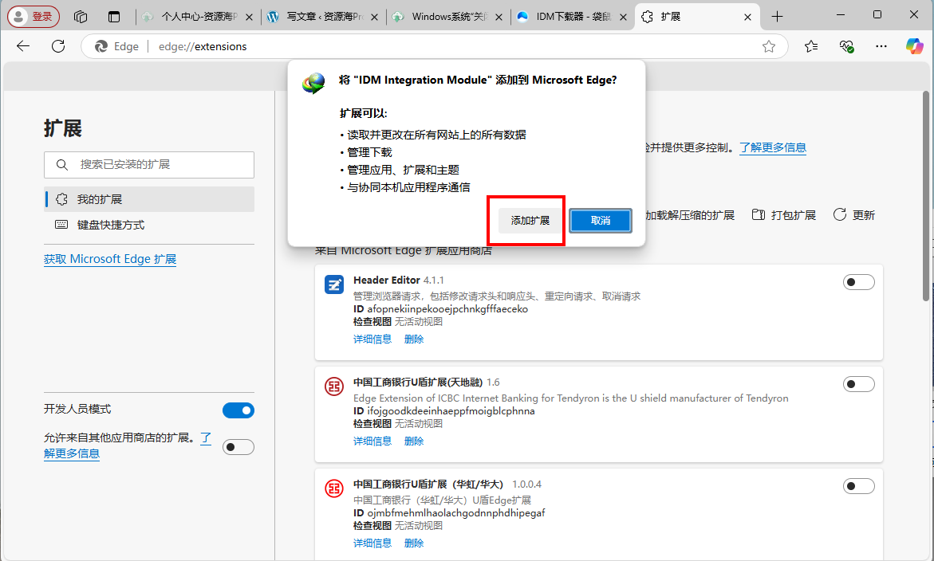Screen dimensions: 934x561
Task: Click 删除 for 华虹/华大 extension
Action: click(x=414, y=543)
